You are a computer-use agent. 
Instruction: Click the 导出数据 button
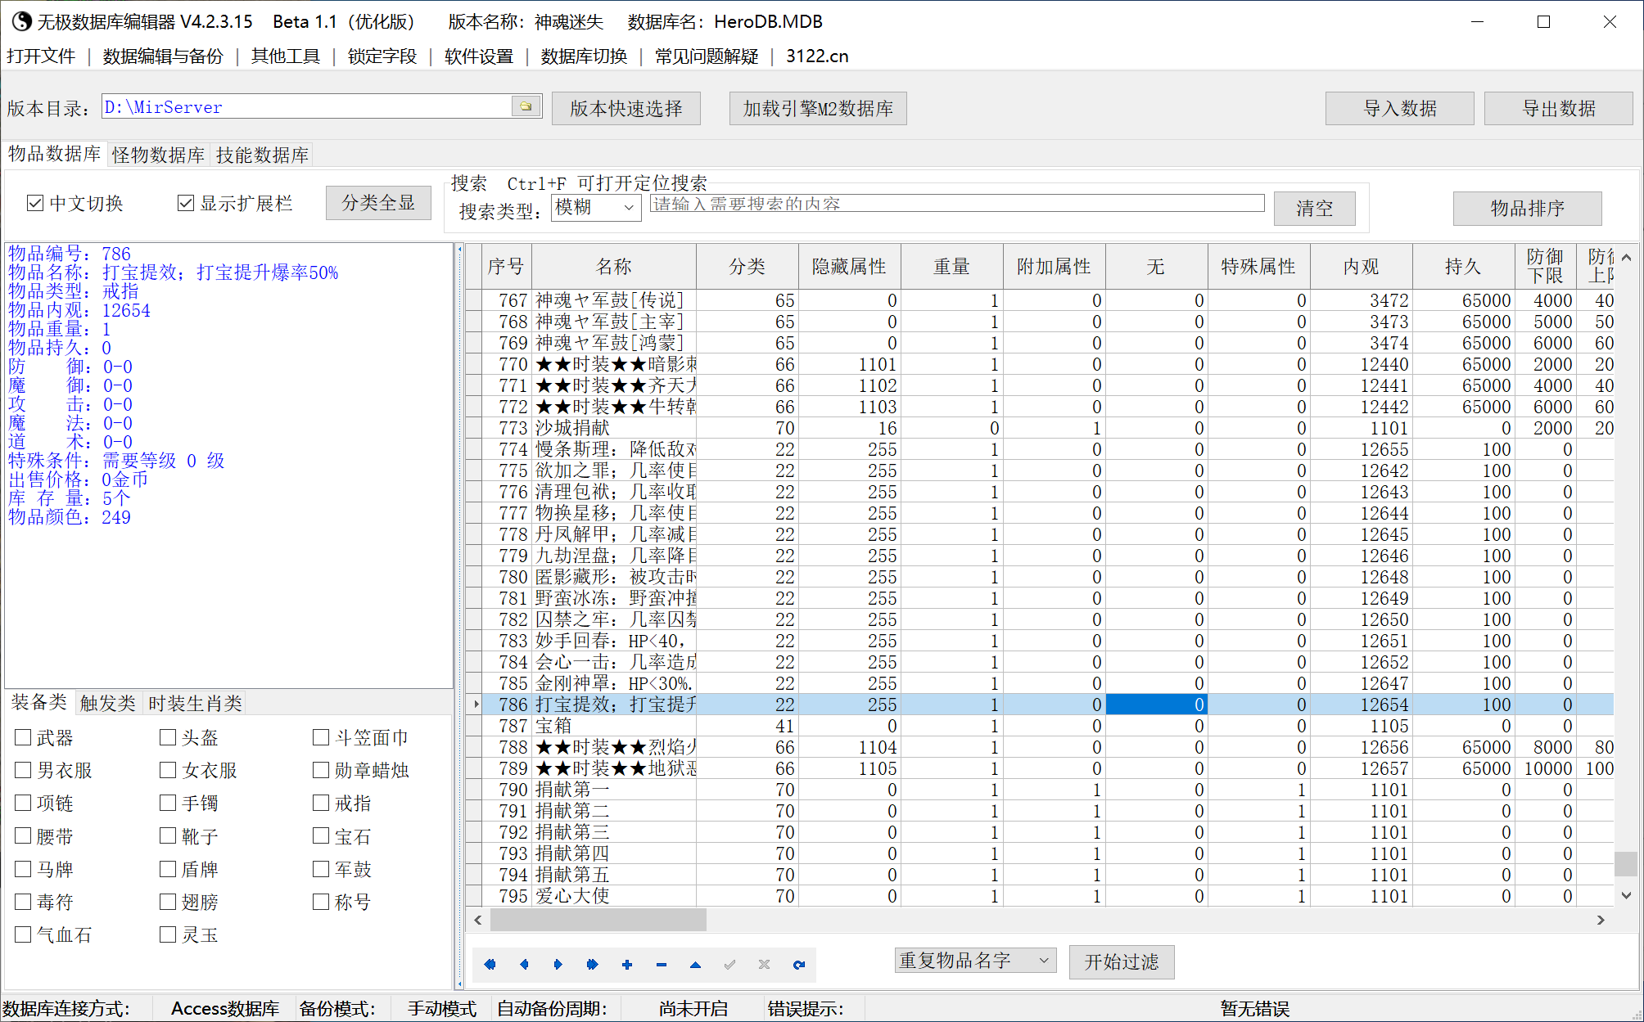click(x=1559, y=108)
